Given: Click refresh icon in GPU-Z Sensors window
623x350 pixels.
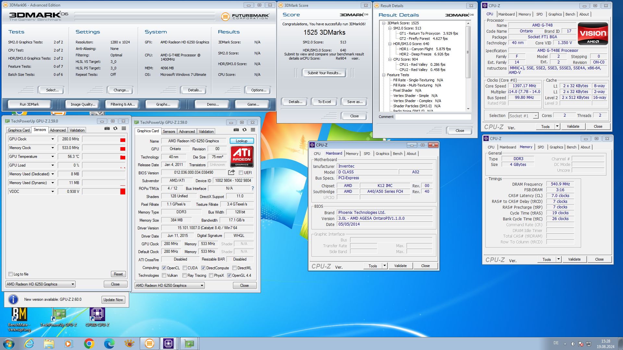Looking at the screenshot, I should (x=115, y=129).
